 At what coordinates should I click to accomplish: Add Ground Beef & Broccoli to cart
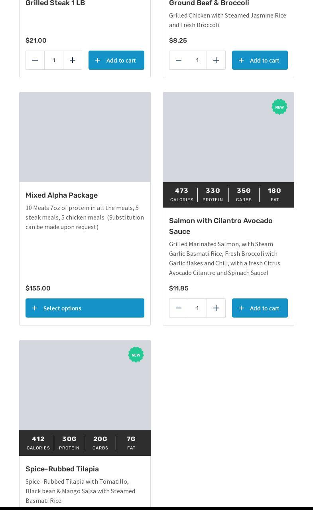[x=260, y=60]
